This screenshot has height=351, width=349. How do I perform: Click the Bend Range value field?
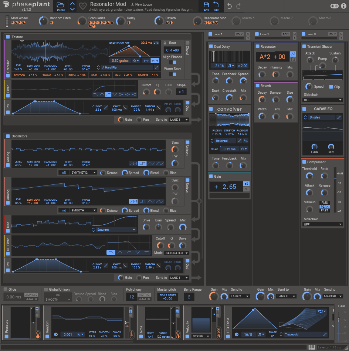[x=189, y=296]
